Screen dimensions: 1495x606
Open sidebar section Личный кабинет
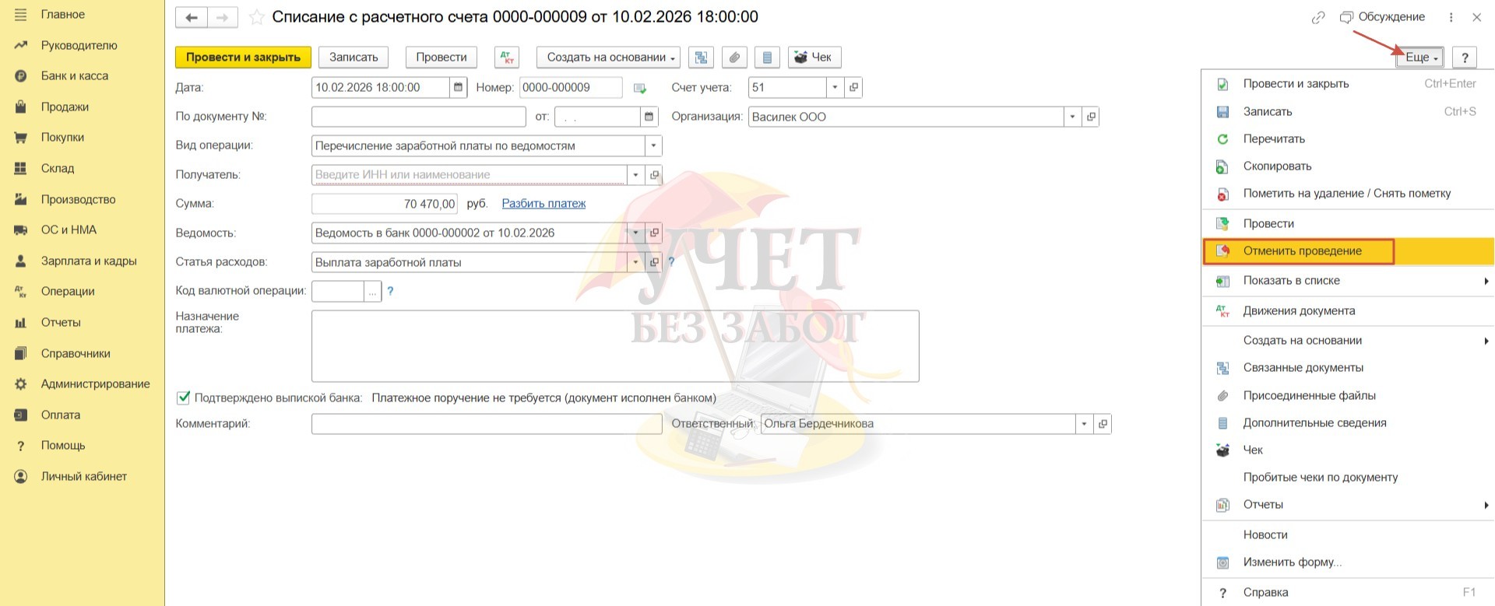[83, 477]
